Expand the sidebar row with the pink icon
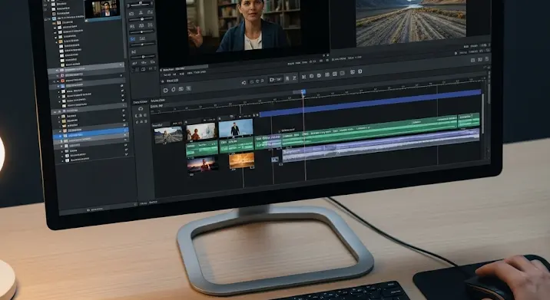The width and height of the screenshot is (550, 300). tap(57, 75)
